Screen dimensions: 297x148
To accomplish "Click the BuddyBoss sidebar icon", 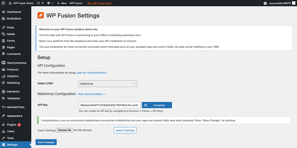I will point(4,19).
